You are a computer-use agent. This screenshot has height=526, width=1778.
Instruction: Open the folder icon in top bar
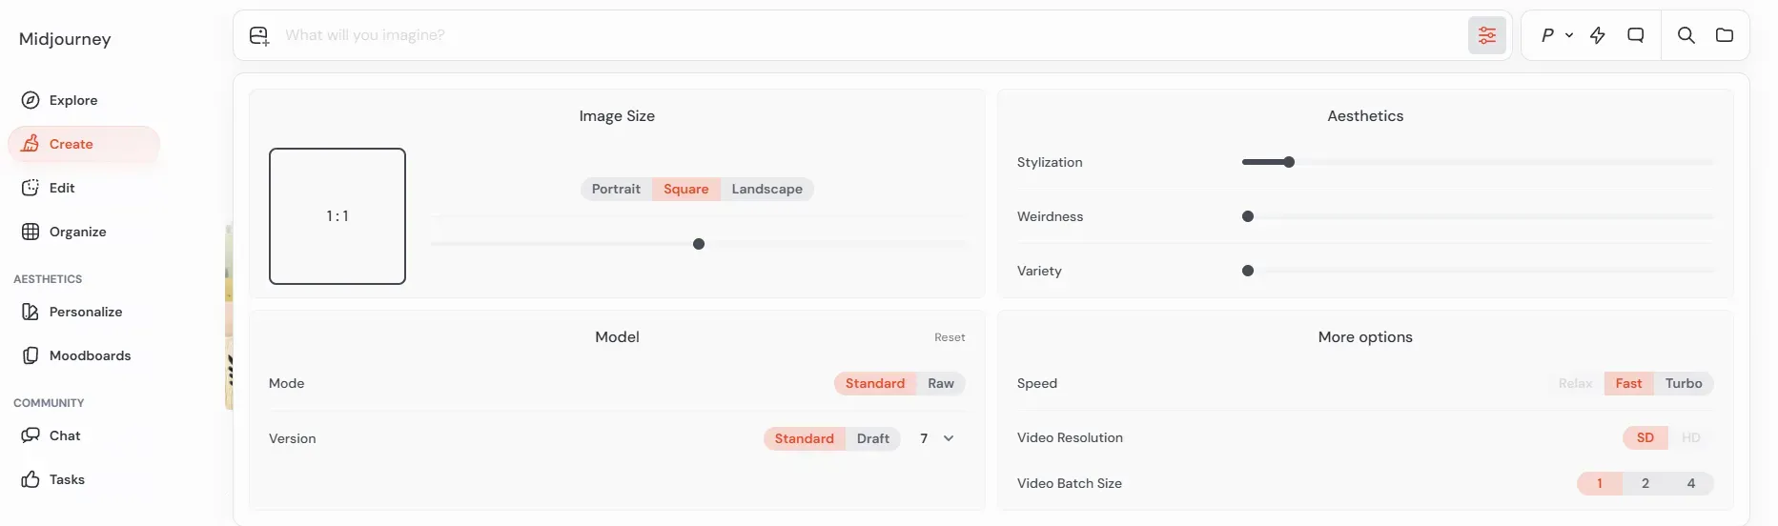[1724, 35]
